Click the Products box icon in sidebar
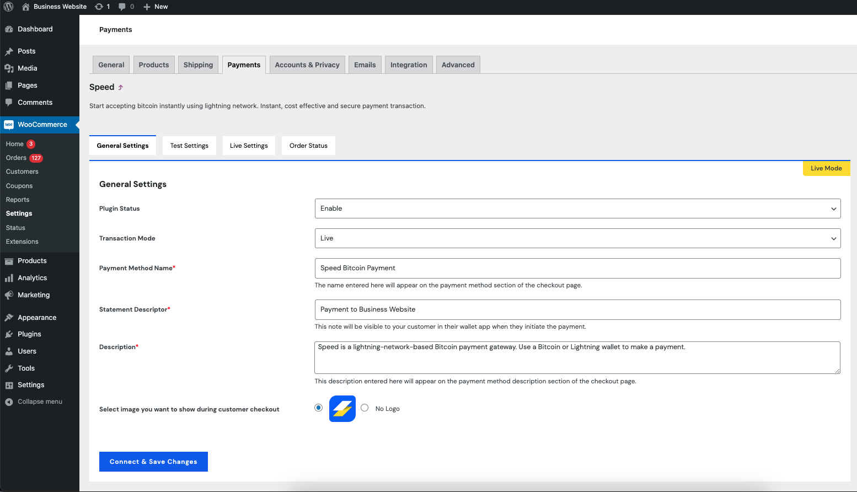 [x=9, y=261]
